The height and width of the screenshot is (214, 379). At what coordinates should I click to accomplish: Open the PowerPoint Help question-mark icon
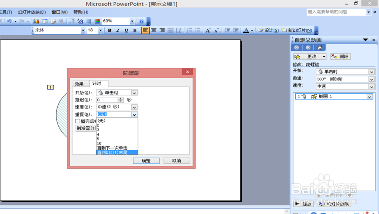coord(141,21)
